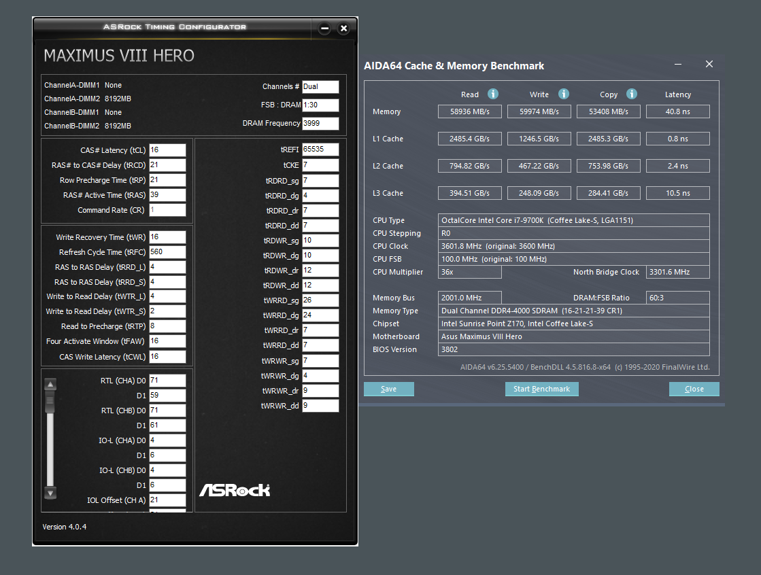This screenshot has width=761, height=575.
Task: Open Read info icon in AIDA64
Action: [492, 94]
